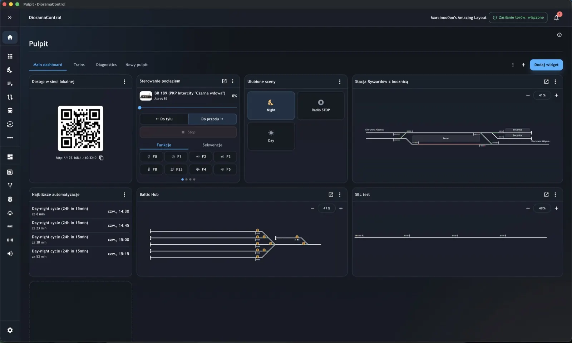Open the crescent moon sidebar icon
572x343 pixels.
point(10,70)
